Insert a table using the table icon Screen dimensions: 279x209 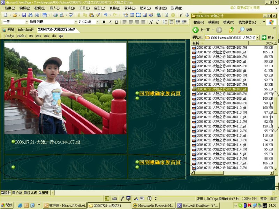(132, 15)
